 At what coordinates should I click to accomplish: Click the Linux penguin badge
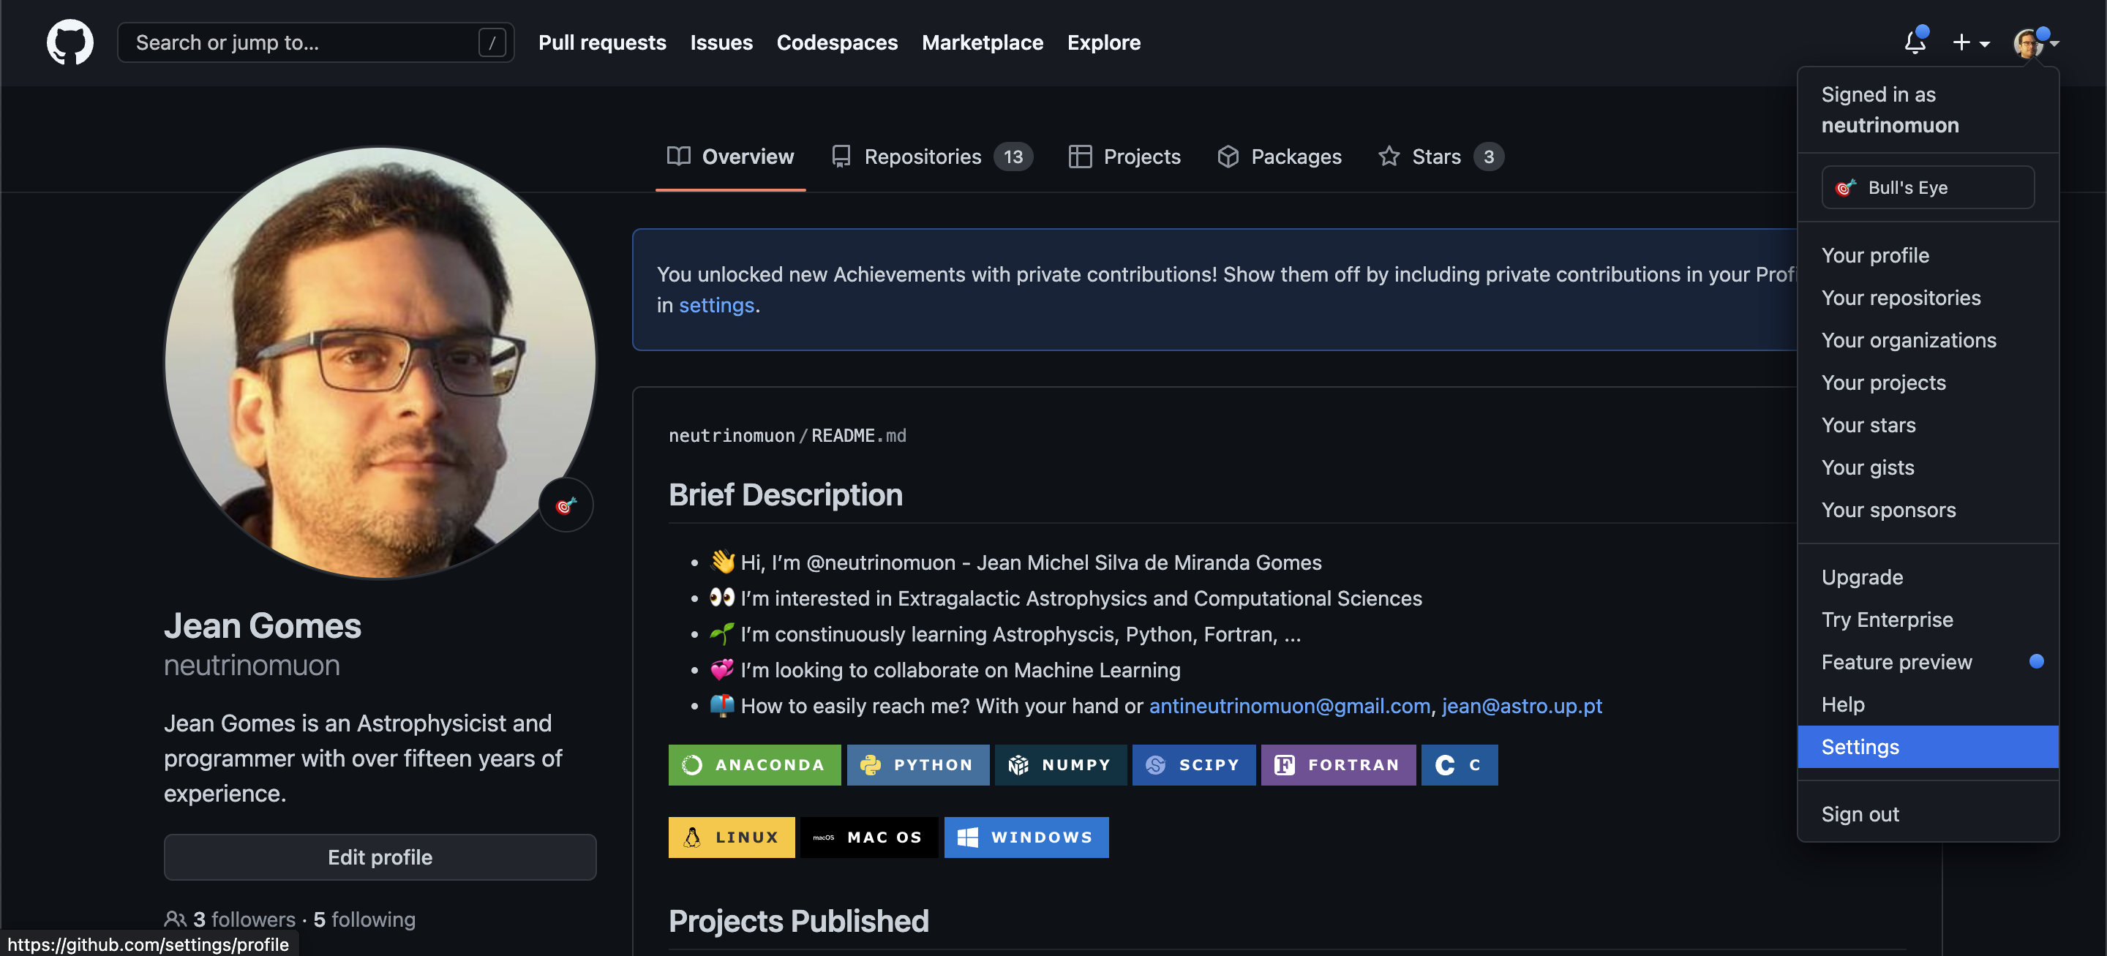(x=730, y=837)
